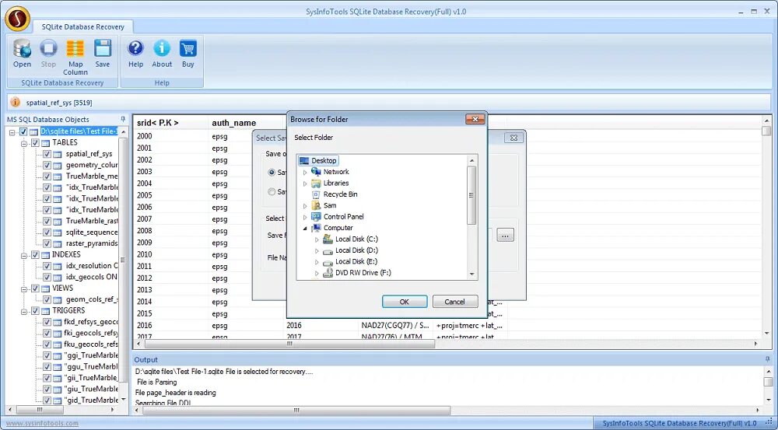
Task: Click Cancel in Browse for Folder
Action: click(454, 302)
